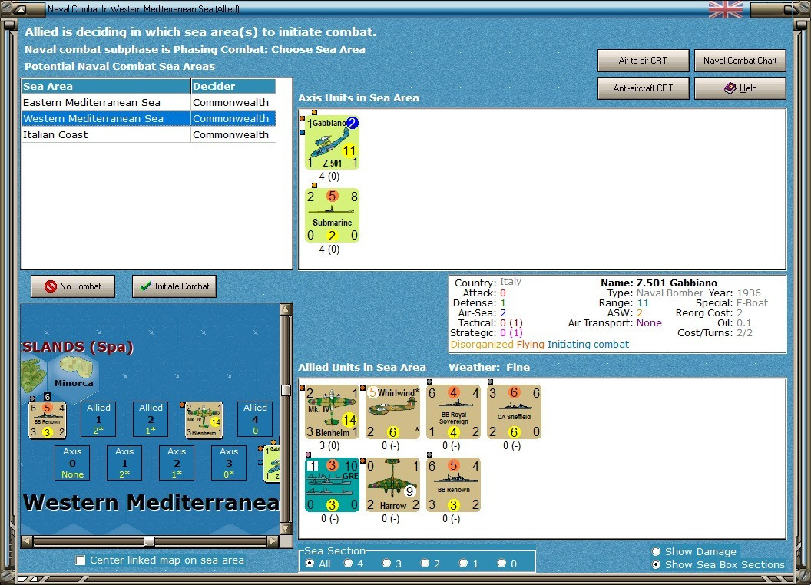This screenshot has height=585, width=811.
Task: Select the Z.501 Gabbiano naval bomber counter
Action: (x=332, y=142)
